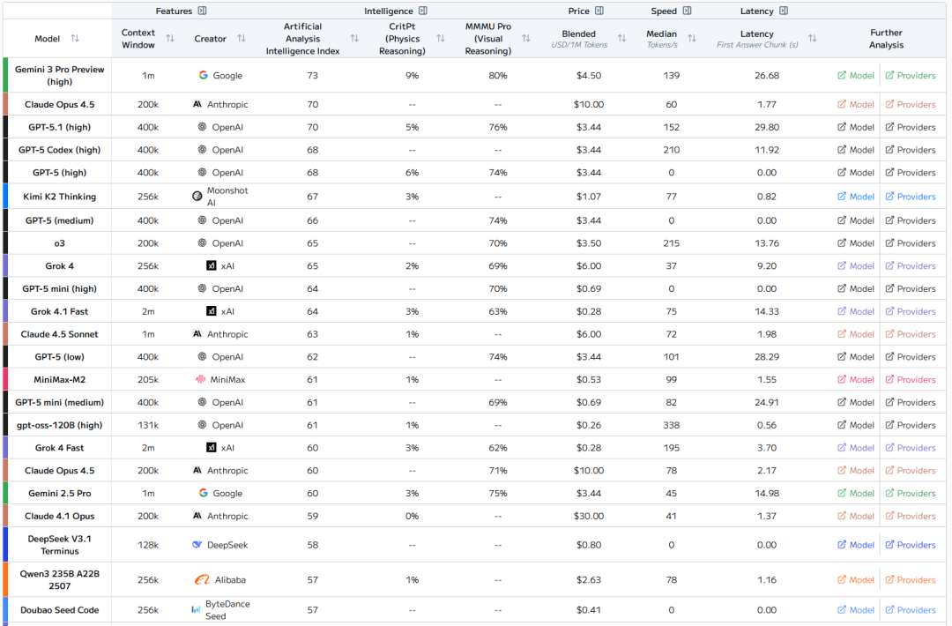
Task: Expand the Features column group
Action: tap(202, 11)
